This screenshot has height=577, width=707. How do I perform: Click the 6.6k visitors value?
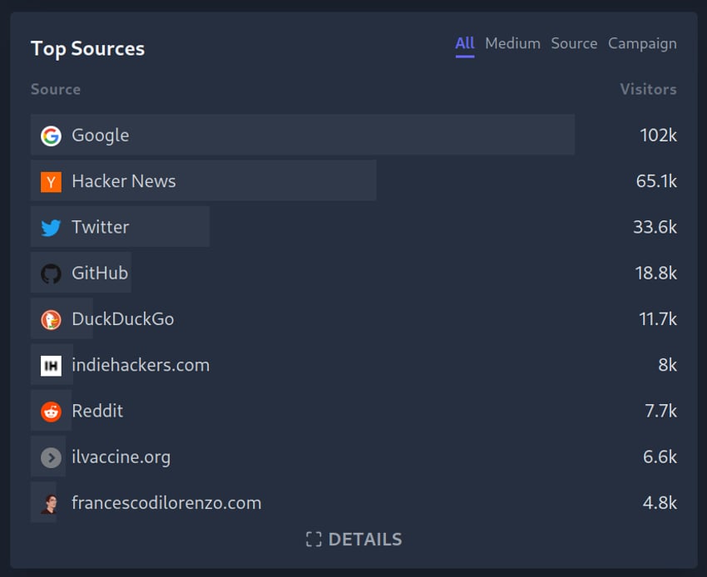click(x=660, y=457)
